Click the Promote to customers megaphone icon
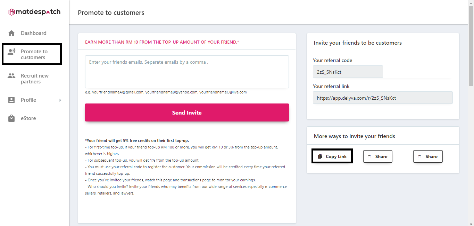The width and height of the screenshot is (474, 226). pyautogui.click(x=11, y=52)
